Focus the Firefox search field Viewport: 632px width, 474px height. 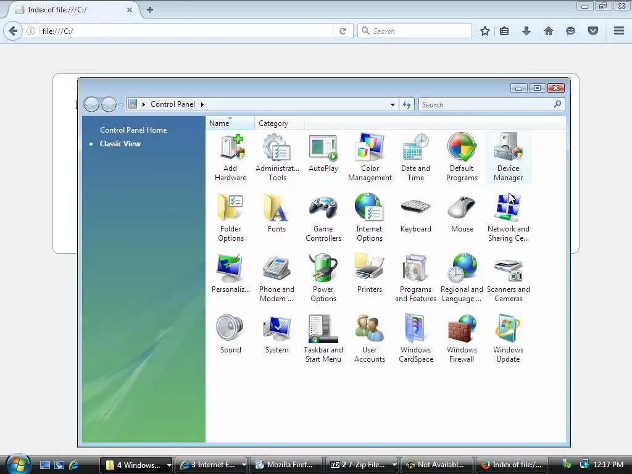point(415,31)
